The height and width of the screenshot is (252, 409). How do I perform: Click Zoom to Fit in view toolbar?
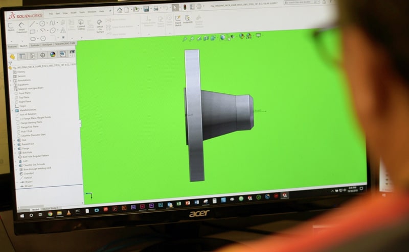(185, 39)
